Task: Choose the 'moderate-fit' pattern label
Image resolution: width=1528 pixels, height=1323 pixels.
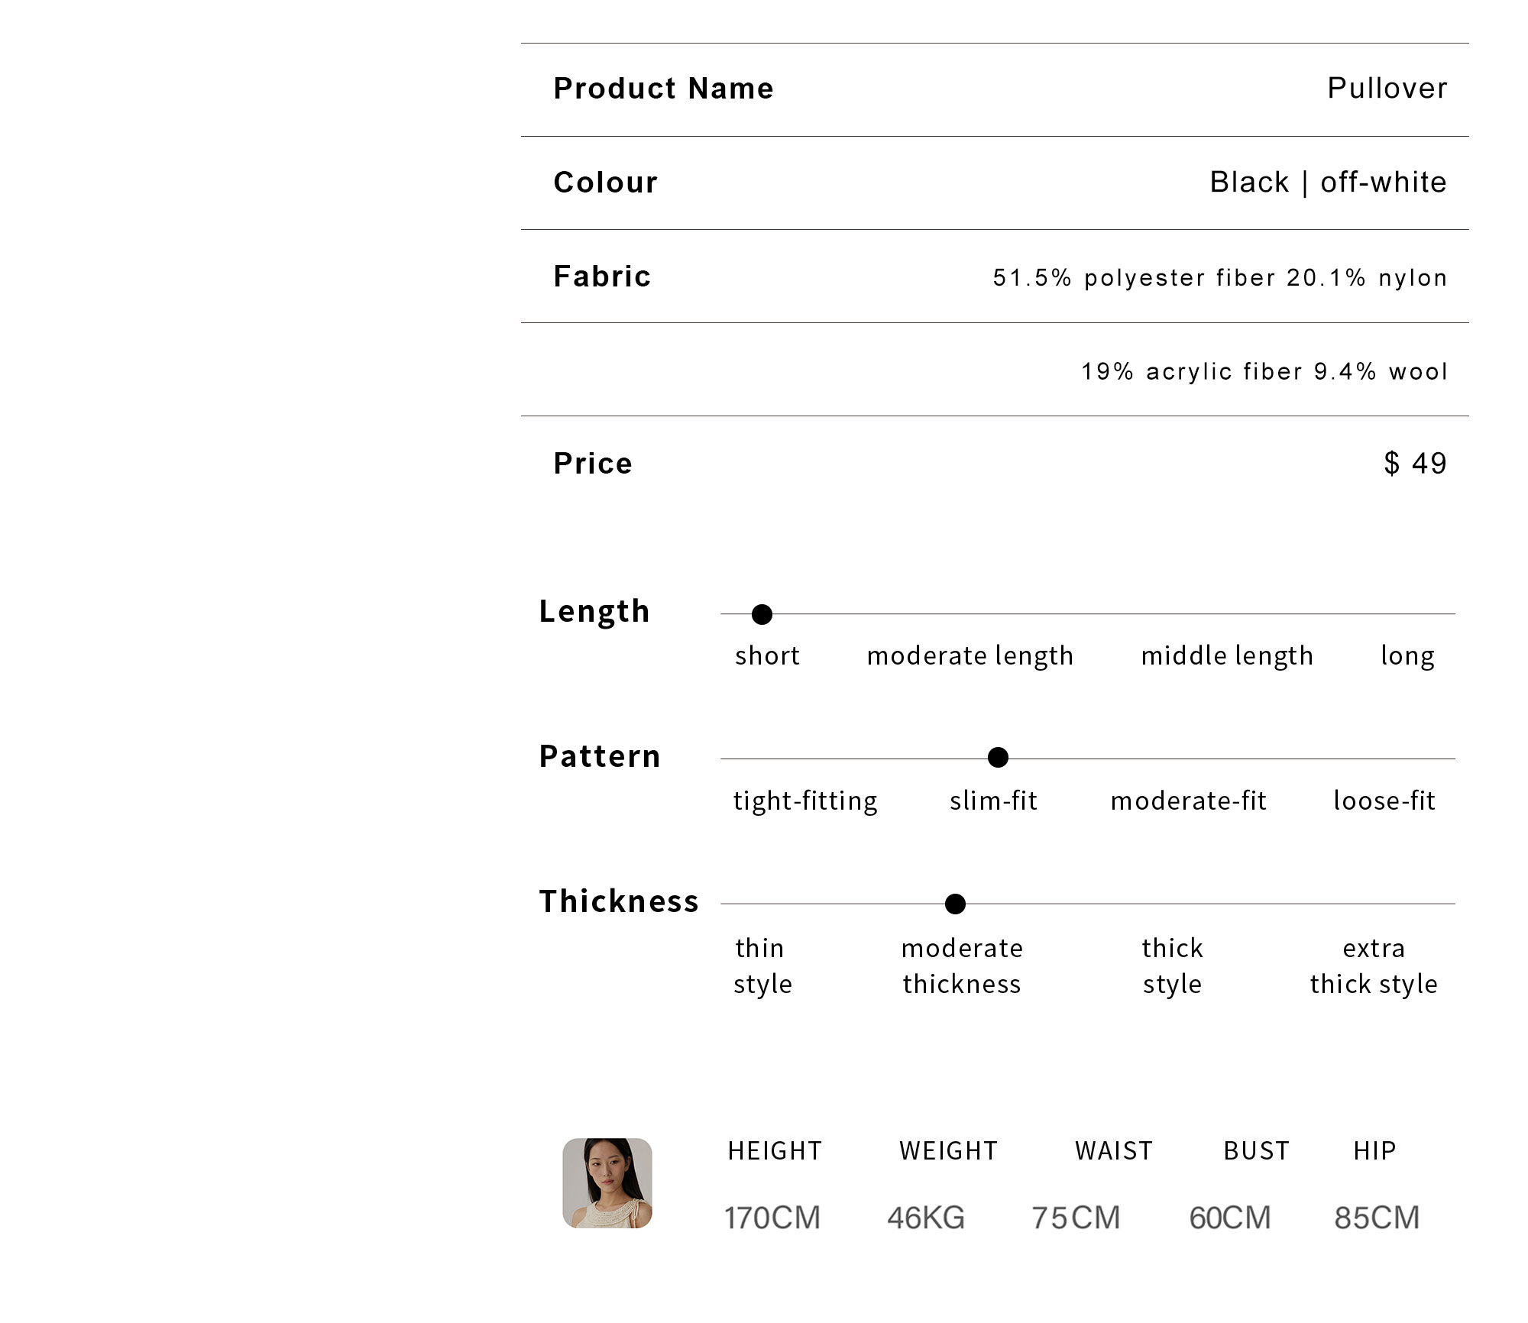Action: (x=1189, y=801)
